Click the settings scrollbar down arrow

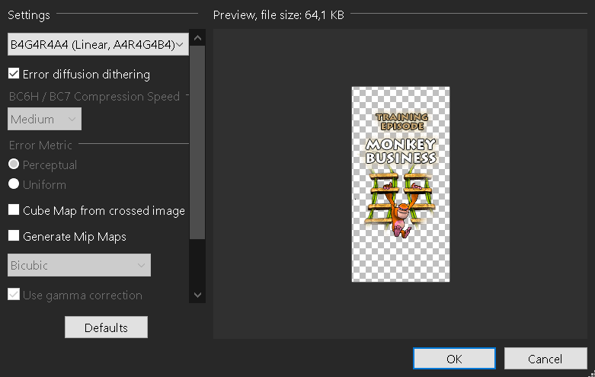point(197,295)
